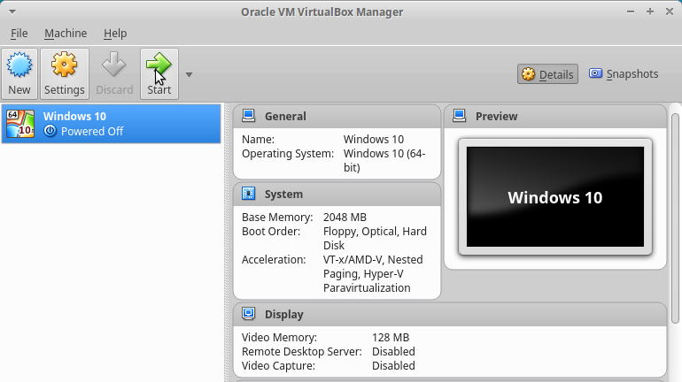Start the VM with the green arrow
Viewport: 682px width, 382px height.
tap(159, 73)
